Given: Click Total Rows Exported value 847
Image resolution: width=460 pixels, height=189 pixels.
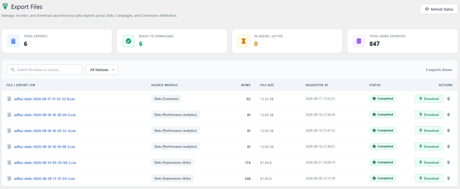Looking at the screenshot, I should point(375,44).
